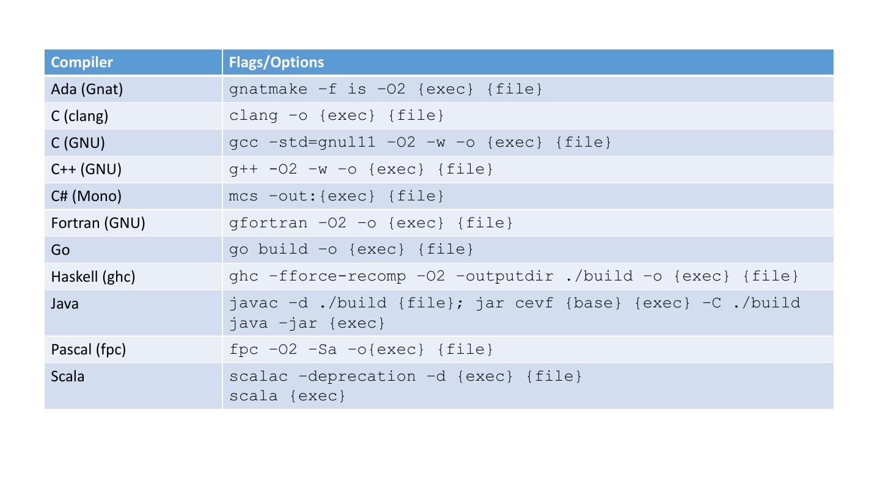The height and width of the screenshot is (495, 880).
Task: Click the clang -o command cell
Action: pyautogui.click(x=337, y=116)
